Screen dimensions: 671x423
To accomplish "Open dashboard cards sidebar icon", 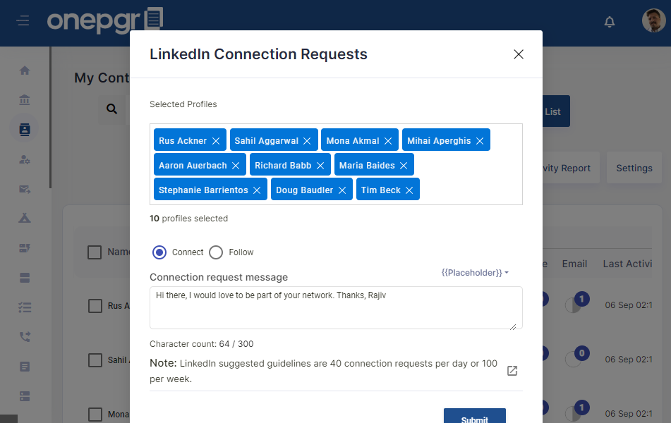I will pyautogui.click(x=25, y=248).
